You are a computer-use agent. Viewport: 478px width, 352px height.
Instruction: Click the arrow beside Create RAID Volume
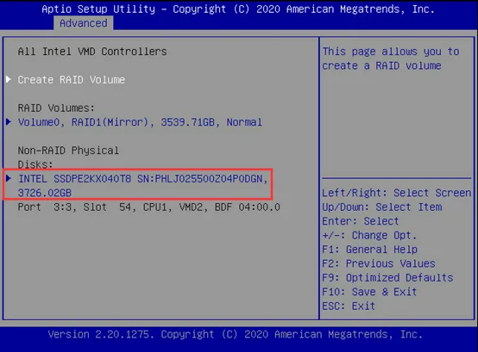[x=9, y=80]
